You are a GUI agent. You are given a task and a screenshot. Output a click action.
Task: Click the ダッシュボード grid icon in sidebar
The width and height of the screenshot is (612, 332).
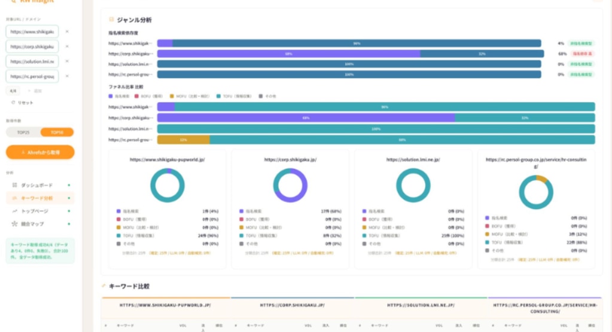[15, 185]
